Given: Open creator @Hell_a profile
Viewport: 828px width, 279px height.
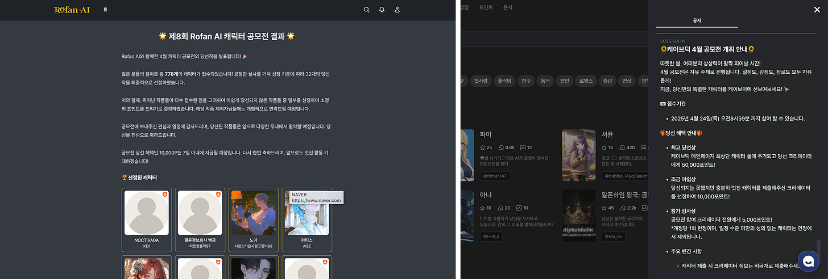Looking at the screenshot, I should click(x=491, y=236).
